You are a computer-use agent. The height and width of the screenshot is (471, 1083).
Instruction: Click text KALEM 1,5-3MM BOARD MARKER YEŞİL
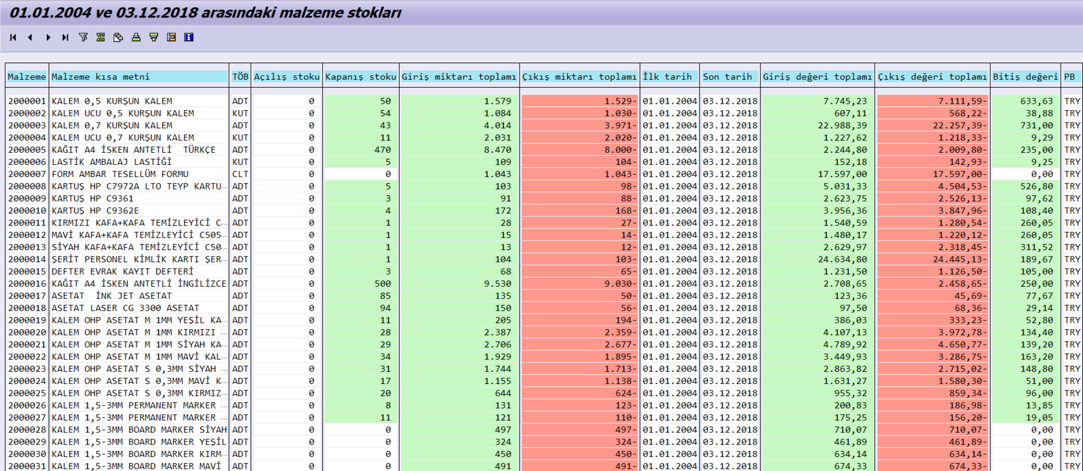139,442
